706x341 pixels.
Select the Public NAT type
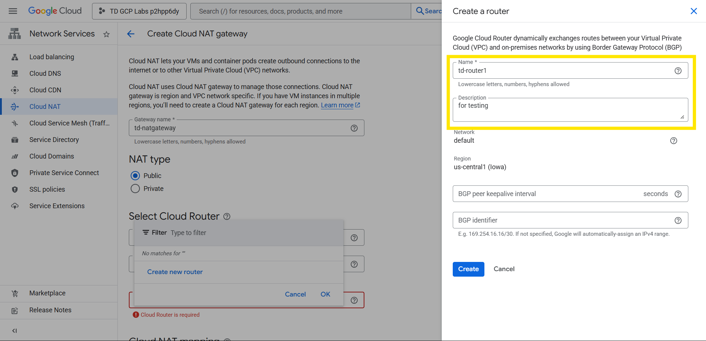pos(135,176)
